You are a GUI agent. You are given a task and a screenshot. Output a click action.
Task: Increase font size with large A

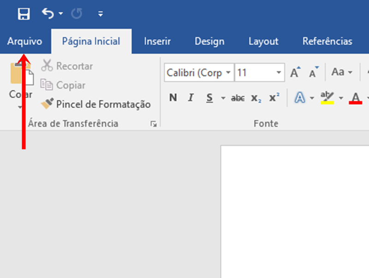point(295,72)
